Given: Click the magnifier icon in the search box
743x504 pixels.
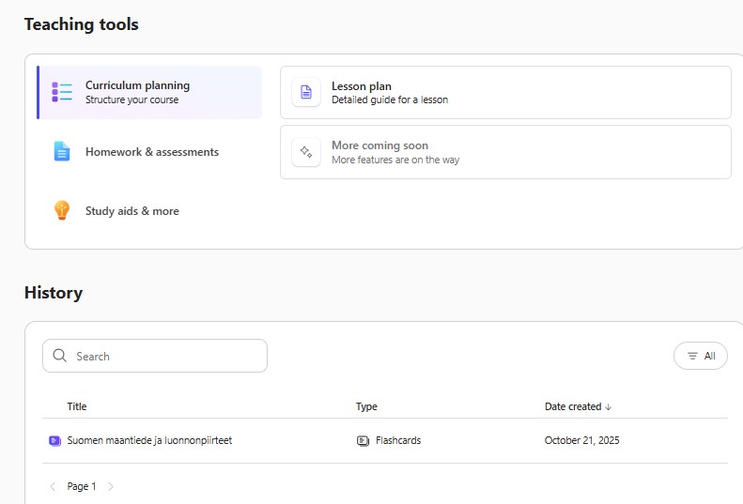Looking at the screenshot, I should pos(60,356).
